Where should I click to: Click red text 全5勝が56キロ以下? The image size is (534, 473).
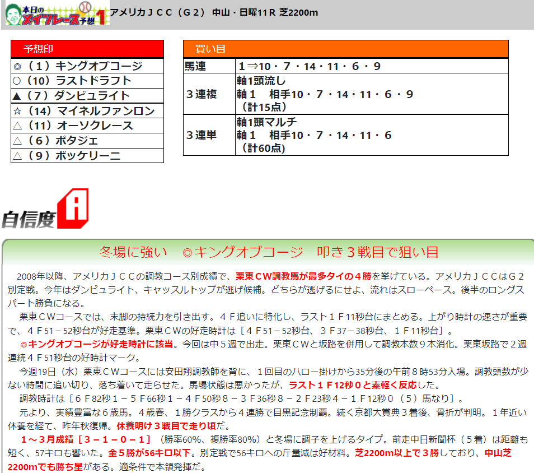(x=149, y=453)
